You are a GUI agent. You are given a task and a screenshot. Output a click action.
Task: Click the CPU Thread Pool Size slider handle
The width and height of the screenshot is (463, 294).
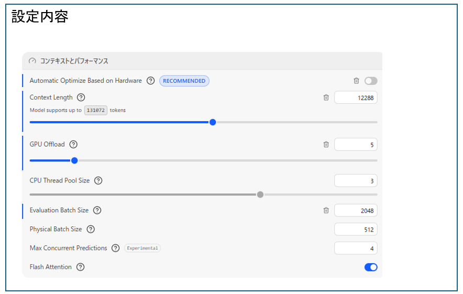(260, 194)
